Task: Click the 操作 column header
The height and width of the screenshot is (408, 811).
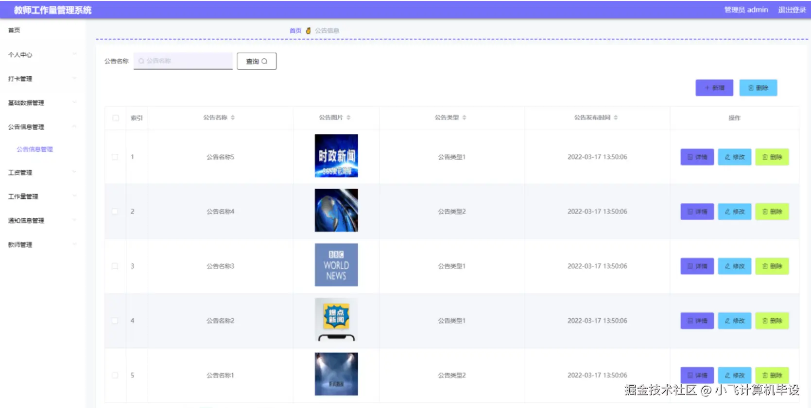Action: click(734, 118)
